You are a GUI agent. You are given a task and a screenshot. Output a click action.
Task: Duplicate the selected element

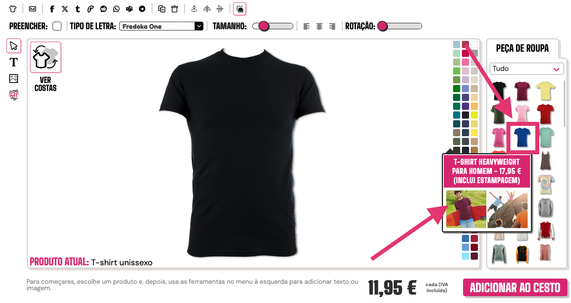point(162,9)
